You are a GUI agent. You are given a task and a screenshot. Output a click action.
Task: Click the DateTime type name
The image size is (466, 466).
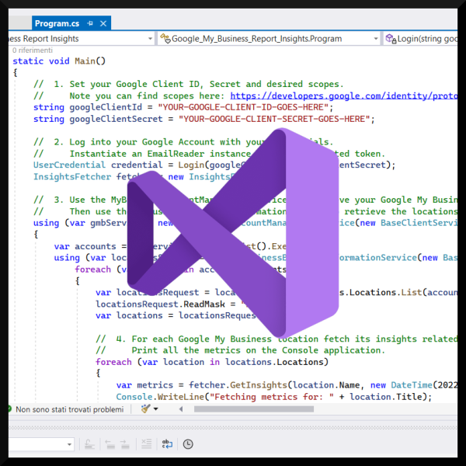tap(412, 385)
